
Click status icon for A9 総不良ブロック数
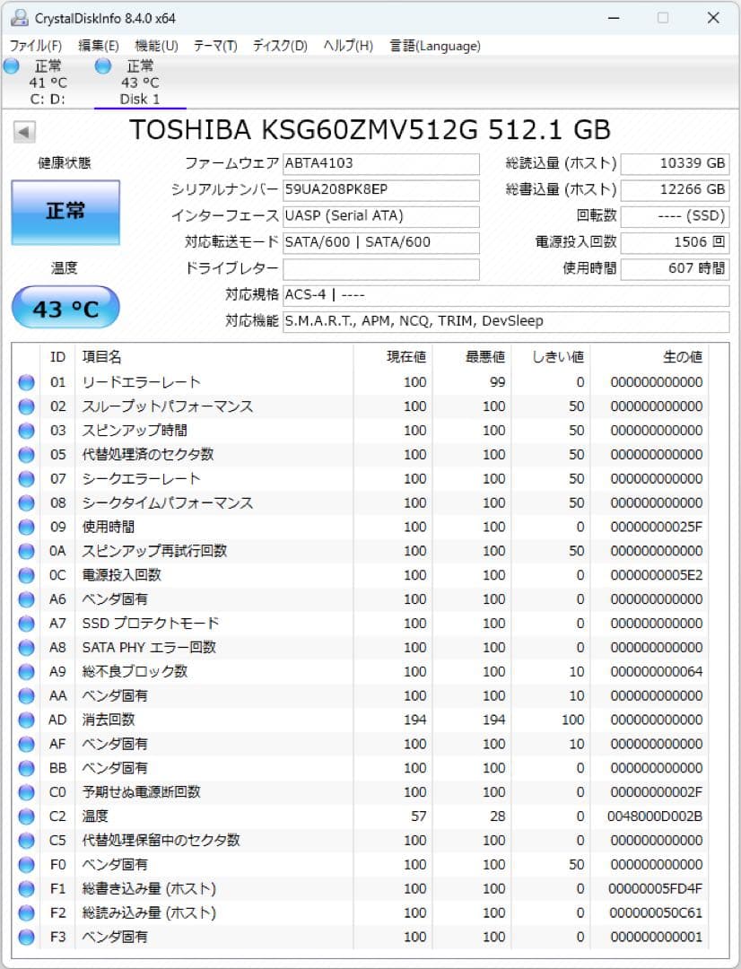pyautogui.click(x=27, y=672)
